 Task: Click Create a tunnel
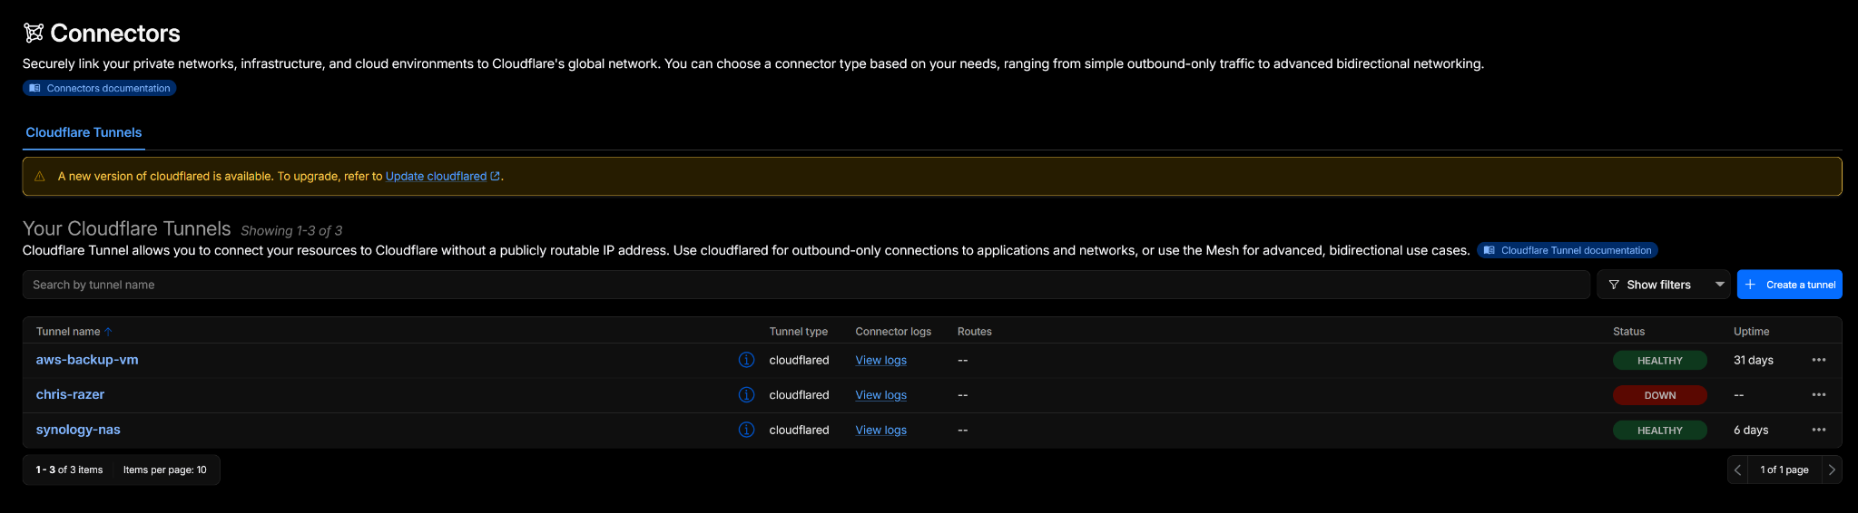(1789, 285)
